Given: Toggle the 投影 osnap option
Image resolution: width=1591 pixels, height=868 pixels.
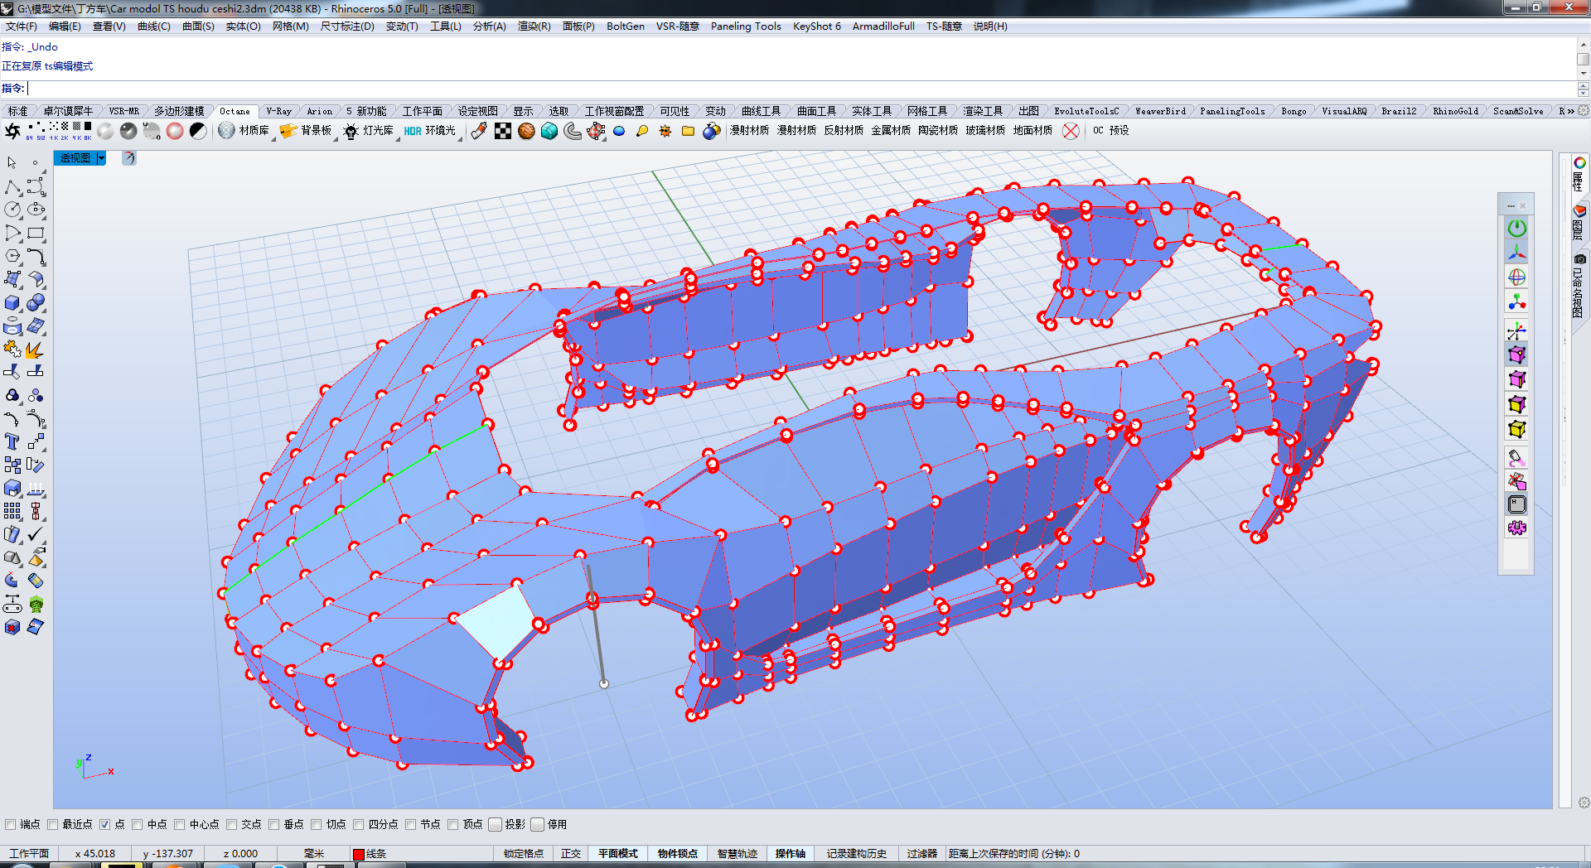Looking at the screenshot, I should coord(496,824).
